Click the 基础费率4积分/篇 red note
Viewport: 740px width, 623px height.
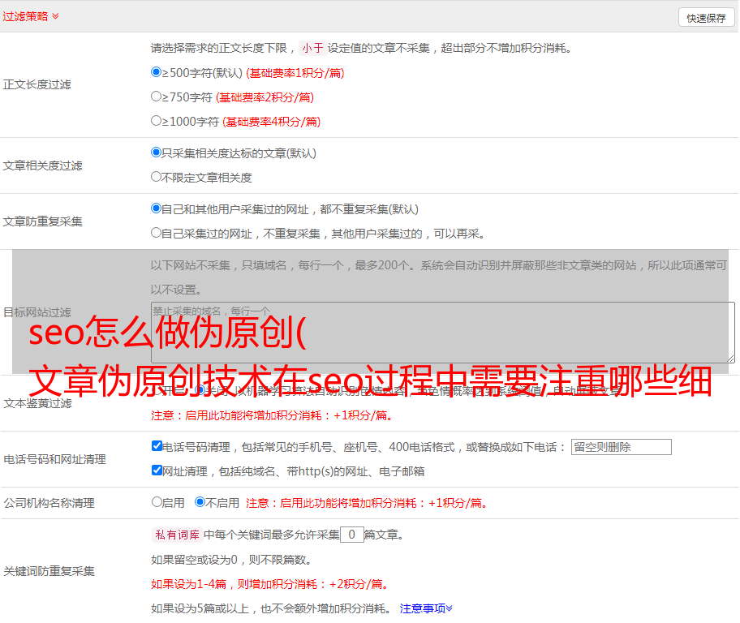271,122
